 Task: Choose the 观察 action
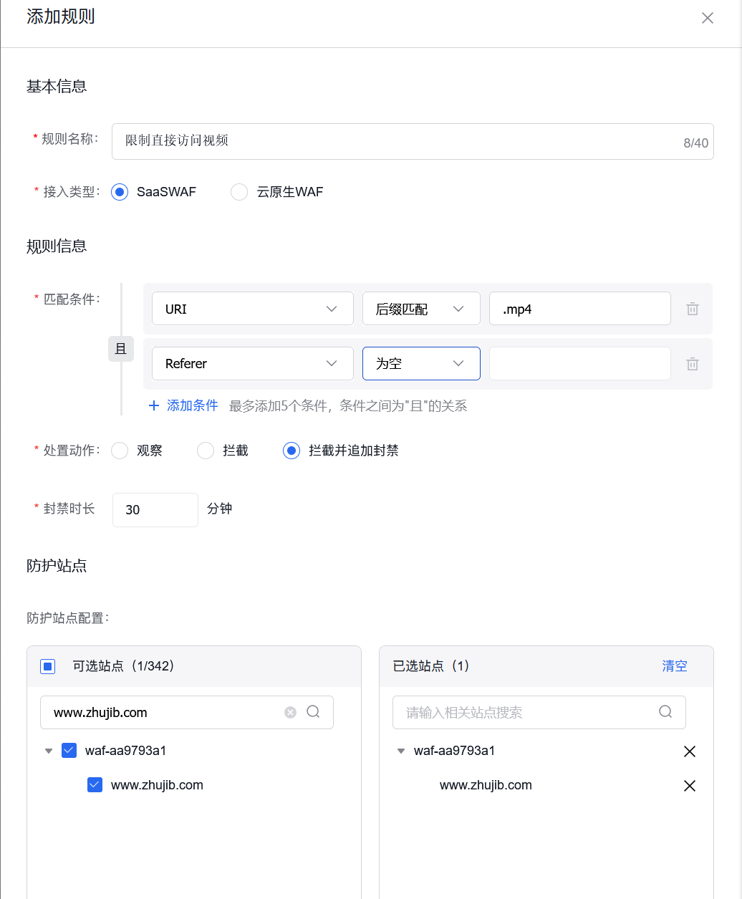tap(120, 451)
